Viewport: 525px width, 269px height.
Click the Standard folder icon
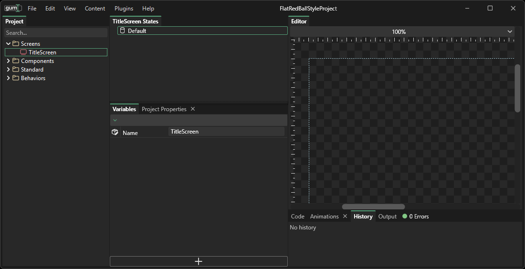point(16,70)
